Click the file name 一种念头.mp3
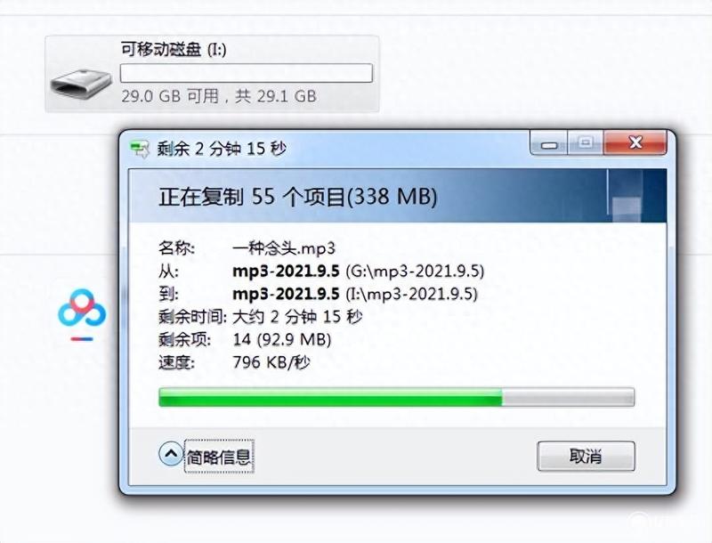 (284, 247)
